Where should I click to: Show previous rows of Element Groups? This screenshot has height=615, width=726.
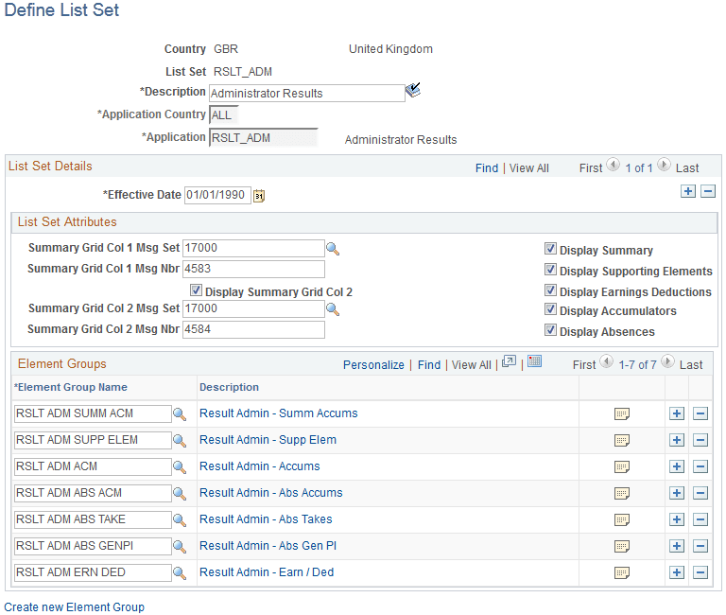coord(607,361)
